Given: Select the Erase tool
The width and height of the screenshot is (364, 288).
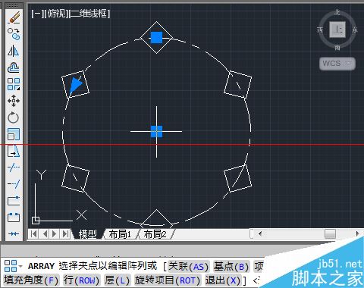Looking at the screenshot, I should [x=14, y=17].
